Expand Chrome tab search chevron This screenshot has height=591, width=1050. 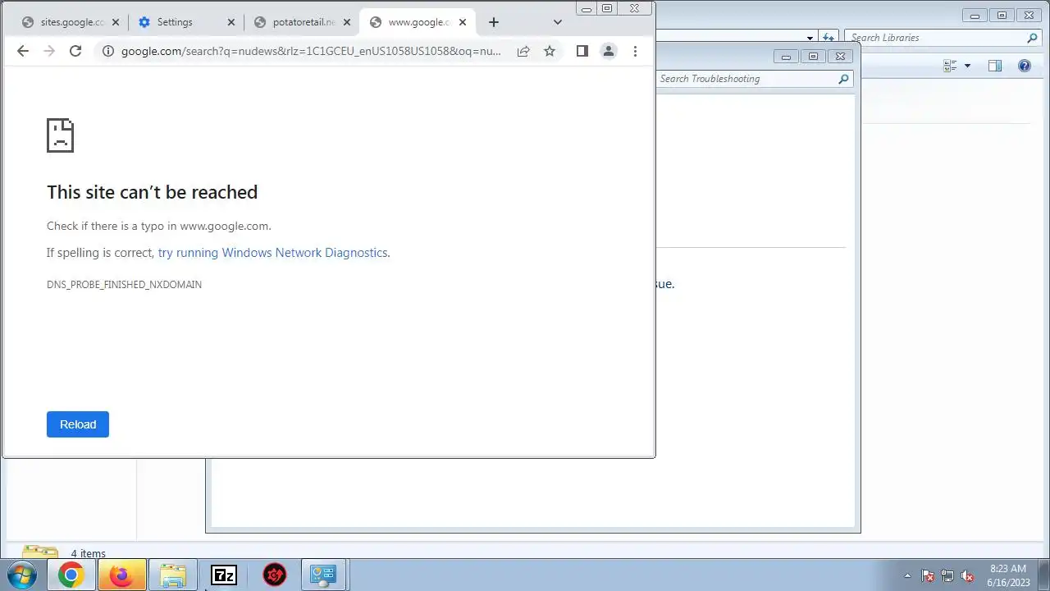point(558,22)
